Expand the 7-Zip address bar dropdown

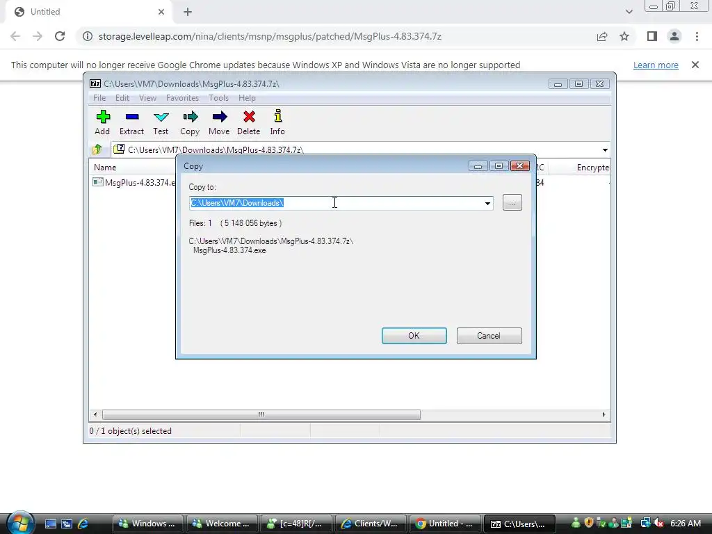(x=605, y=150)
